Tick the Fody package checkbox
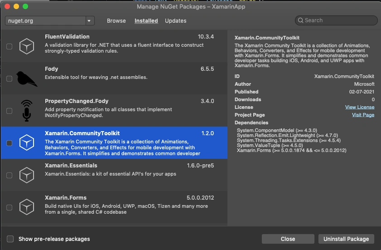This screenshot has width=381, height=250. point(9,78)
